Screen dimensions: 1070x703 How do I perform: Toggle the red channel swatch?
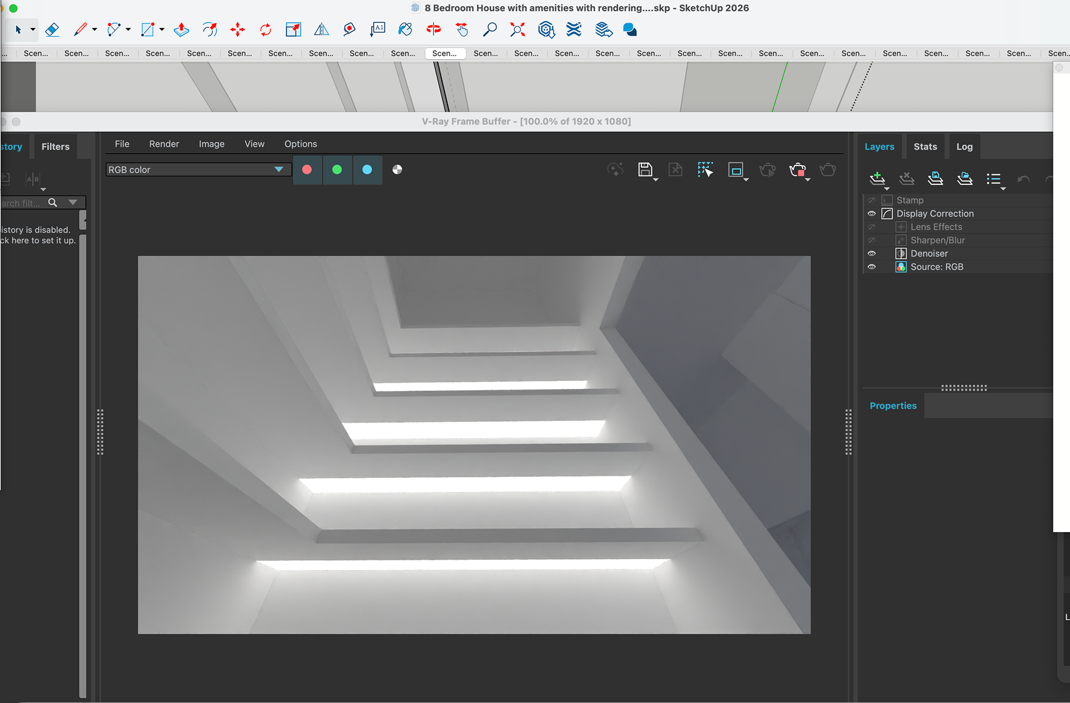[x=307, y=169]
